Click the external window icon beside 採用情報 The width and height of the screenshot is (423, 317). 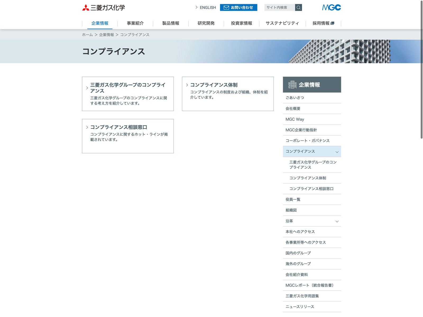(333, 23)
